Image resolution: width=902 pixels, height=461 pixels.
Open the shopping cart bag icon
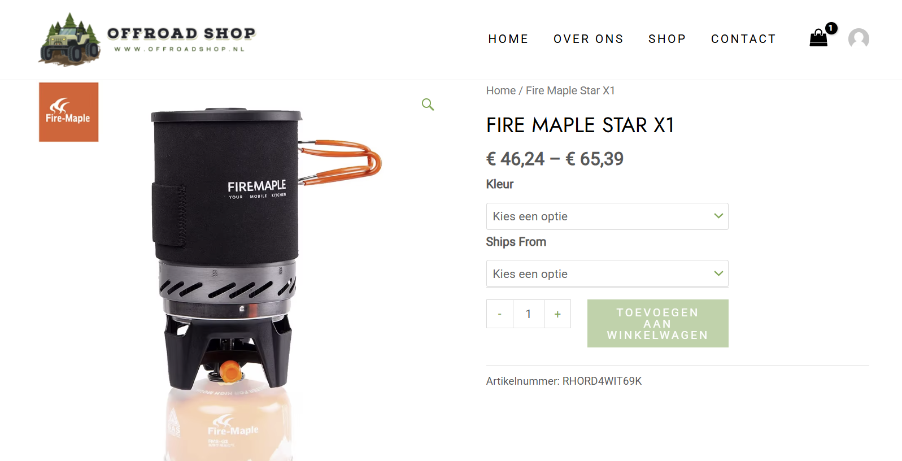tap(818, 38)
